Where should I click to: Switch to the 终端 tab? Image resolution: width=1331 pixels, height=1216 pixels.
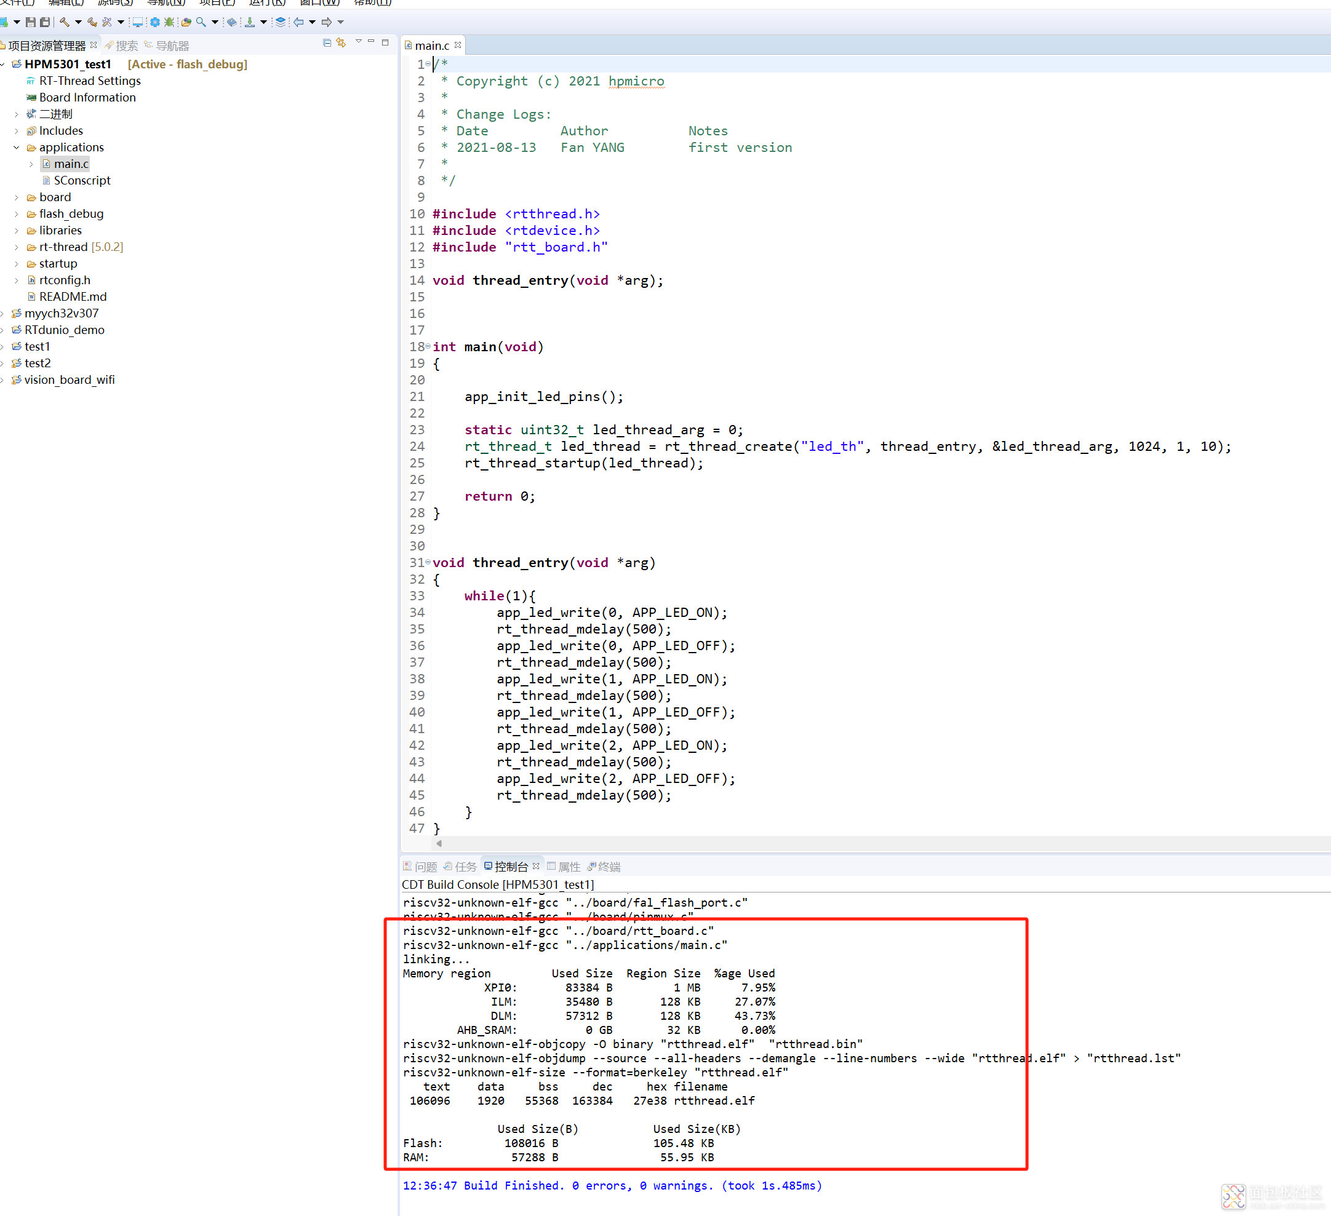(x=604, y=866)
